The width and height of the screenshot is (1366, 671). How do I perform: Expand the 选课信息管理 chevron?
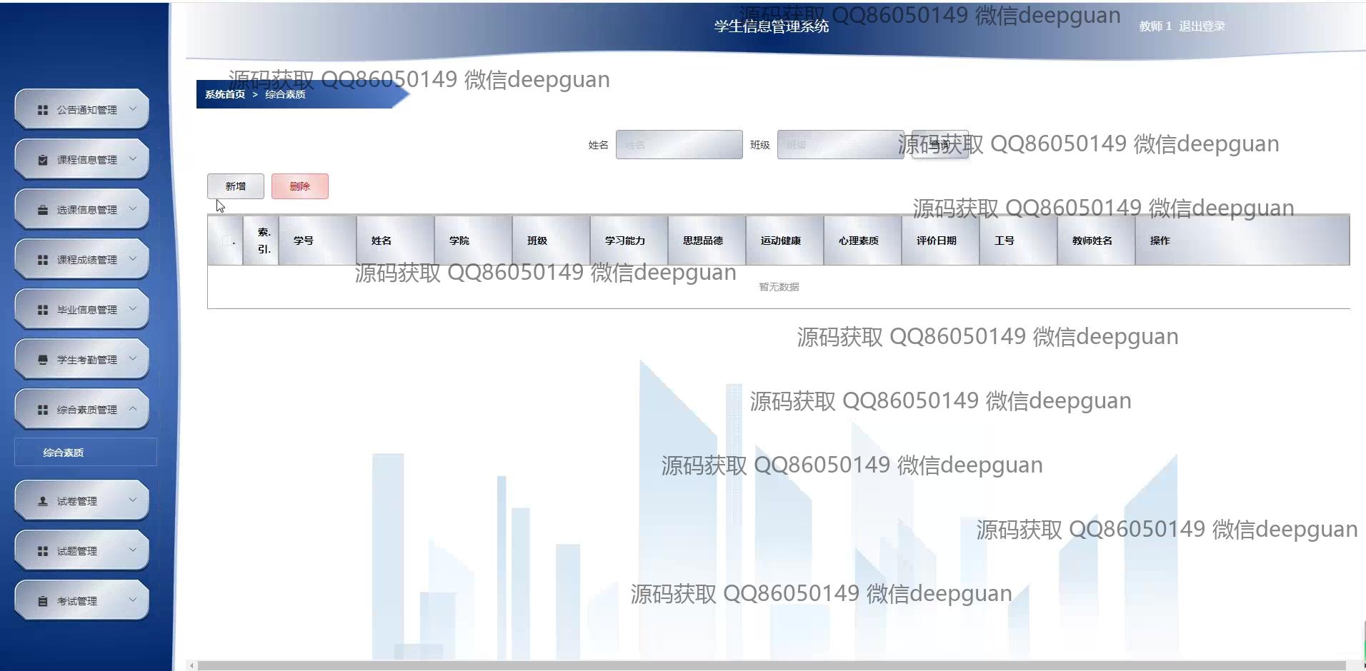coord(133,209)
